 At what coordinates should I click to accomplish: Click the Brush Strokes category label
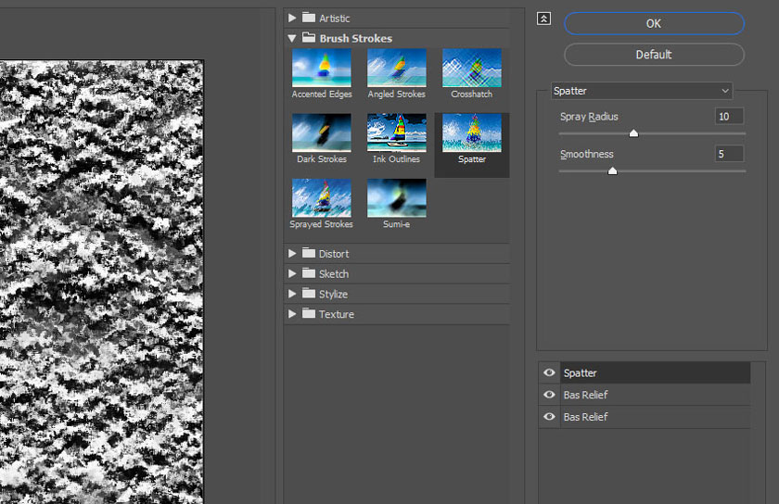(x=356, y=38)
